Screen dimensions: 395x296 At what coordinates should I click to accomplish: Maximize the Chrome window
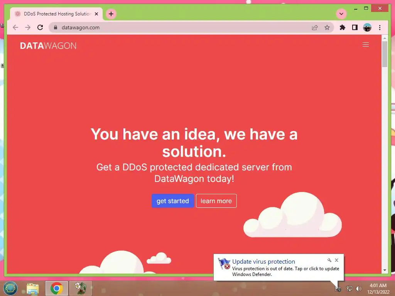pos(366,8)
